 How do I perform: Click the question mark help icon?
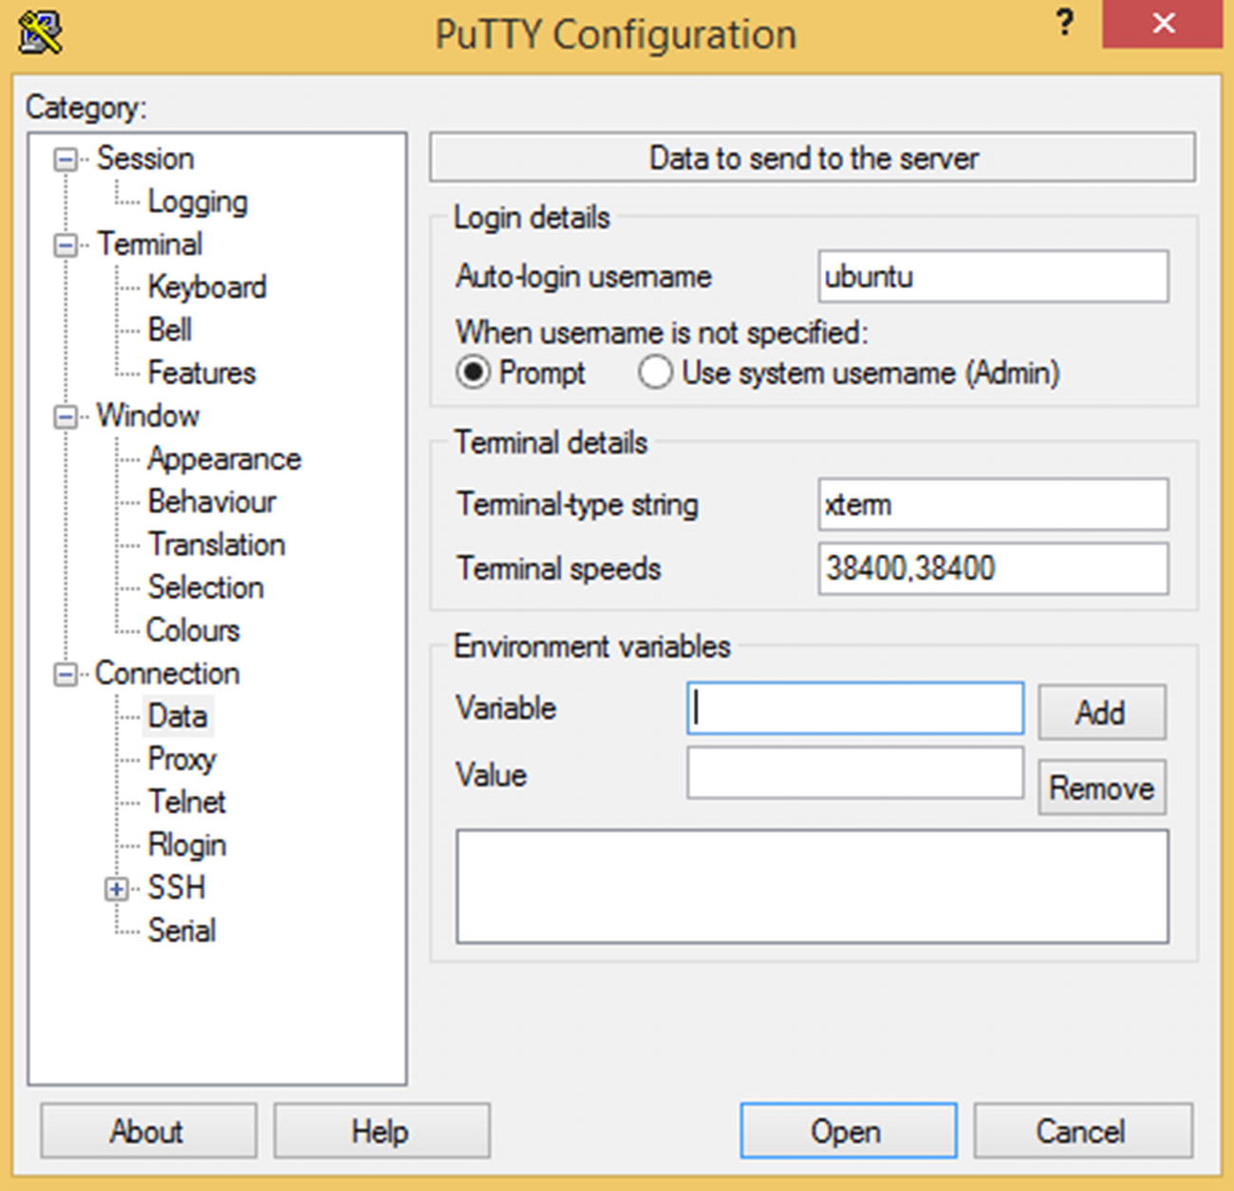click(1065, 23)
